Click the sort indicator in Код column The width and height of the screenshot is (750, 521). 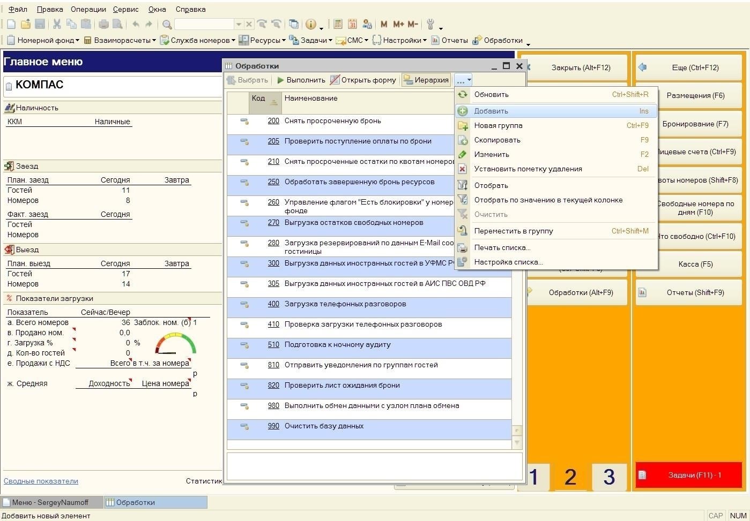(273, 102)
